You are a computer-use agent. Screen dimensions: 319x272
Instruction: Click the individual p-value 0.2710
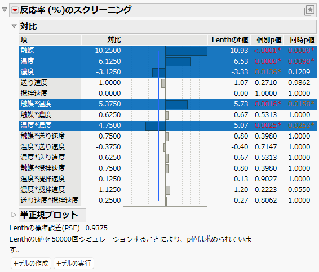point(265,83)
